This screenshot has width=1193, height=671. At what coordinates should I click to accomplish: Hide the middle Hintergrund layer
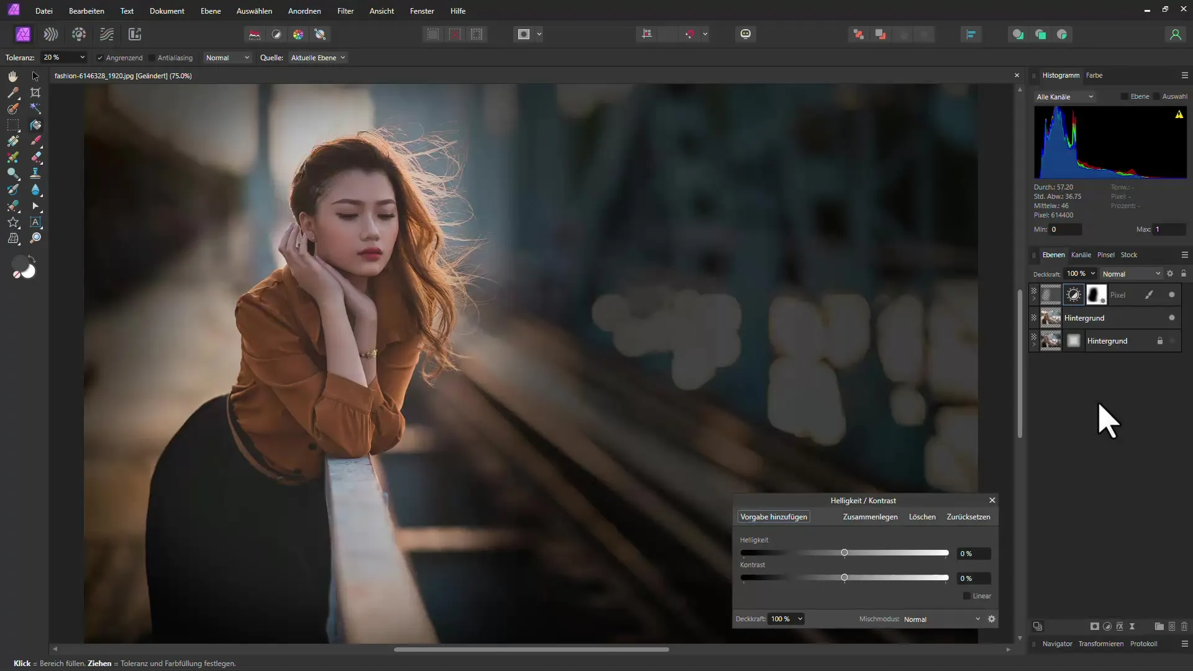coord(1172,318)
